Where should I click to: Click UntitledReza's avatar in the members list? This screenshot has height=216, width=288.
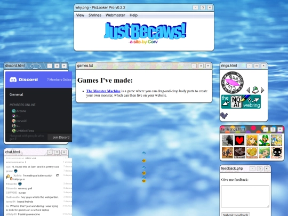pos(13,131)
